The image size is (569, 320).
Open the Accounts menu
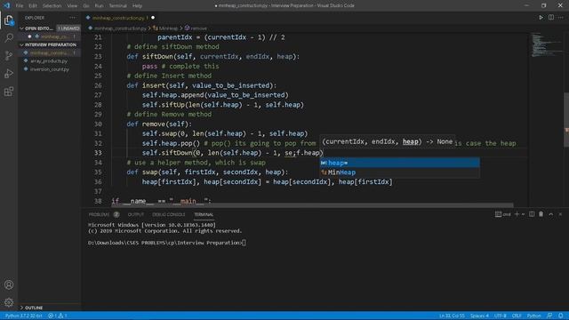9,284
